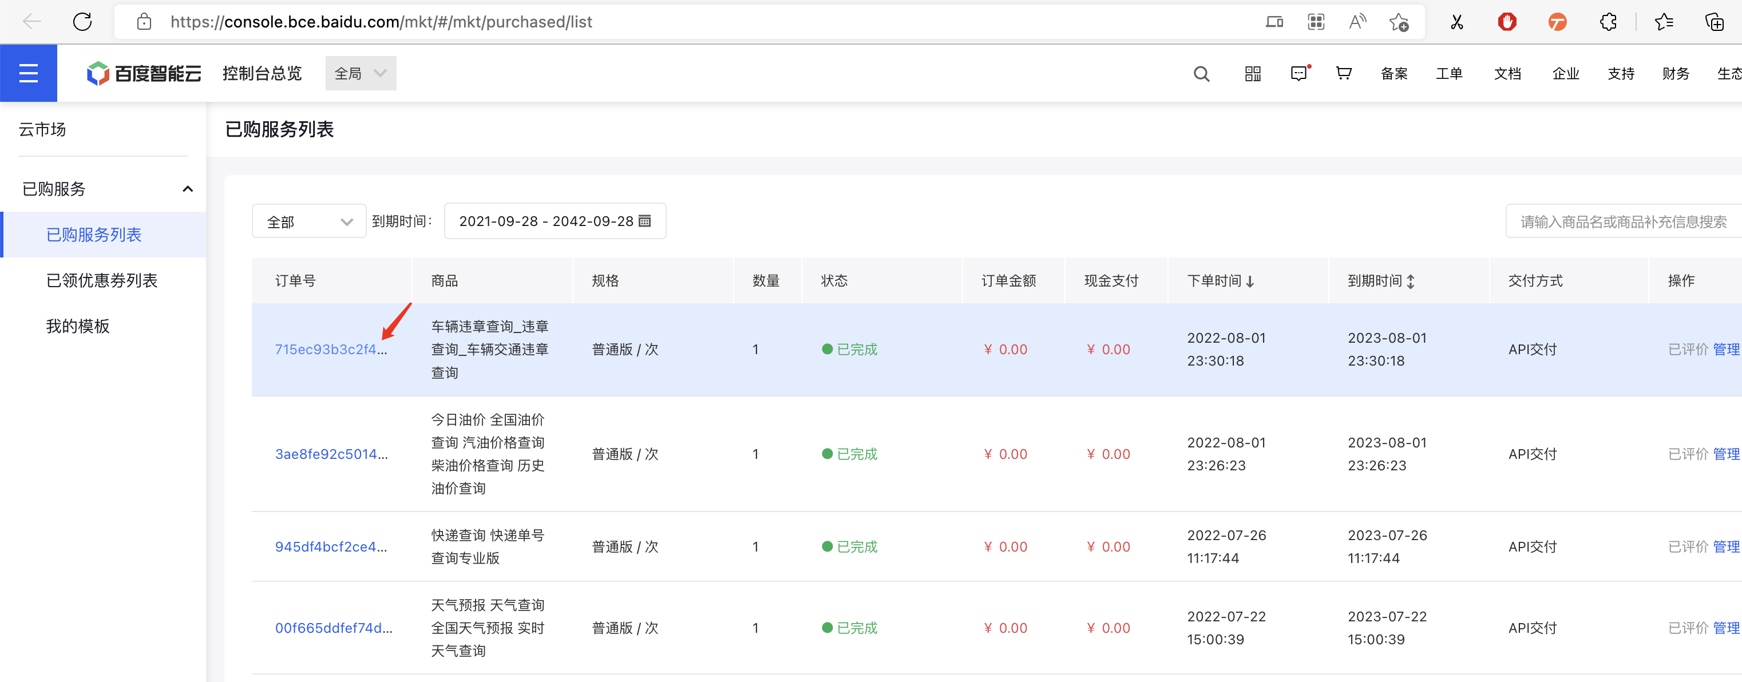Add page to favorites star icon
Image resolution: width=1742 pixels, height=682 pixels.
click(1399, 22)
